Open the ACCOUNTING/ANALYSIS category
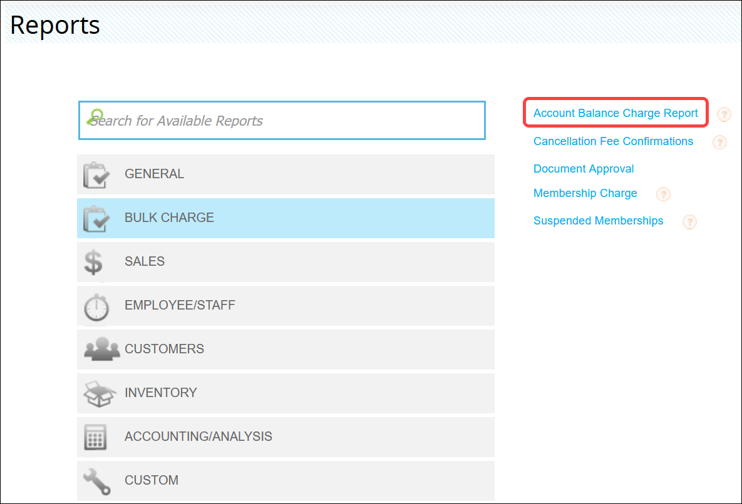This screenshot has width=742, height=504. tap(286, 437)
